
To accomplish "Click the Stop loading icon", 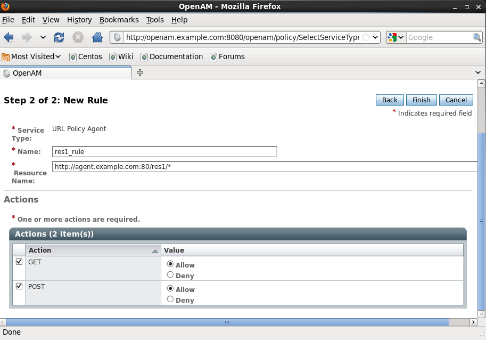I will (x=78, y=37).
